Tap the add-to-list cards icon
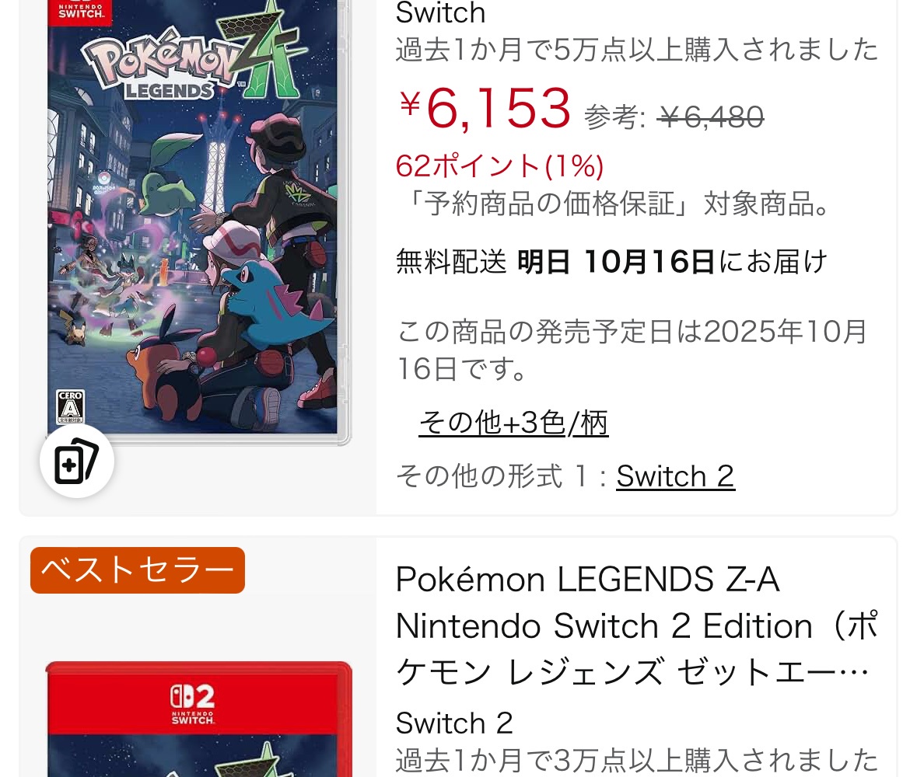Viewport: 917px width, 777px height. click(x=77, y=461)
